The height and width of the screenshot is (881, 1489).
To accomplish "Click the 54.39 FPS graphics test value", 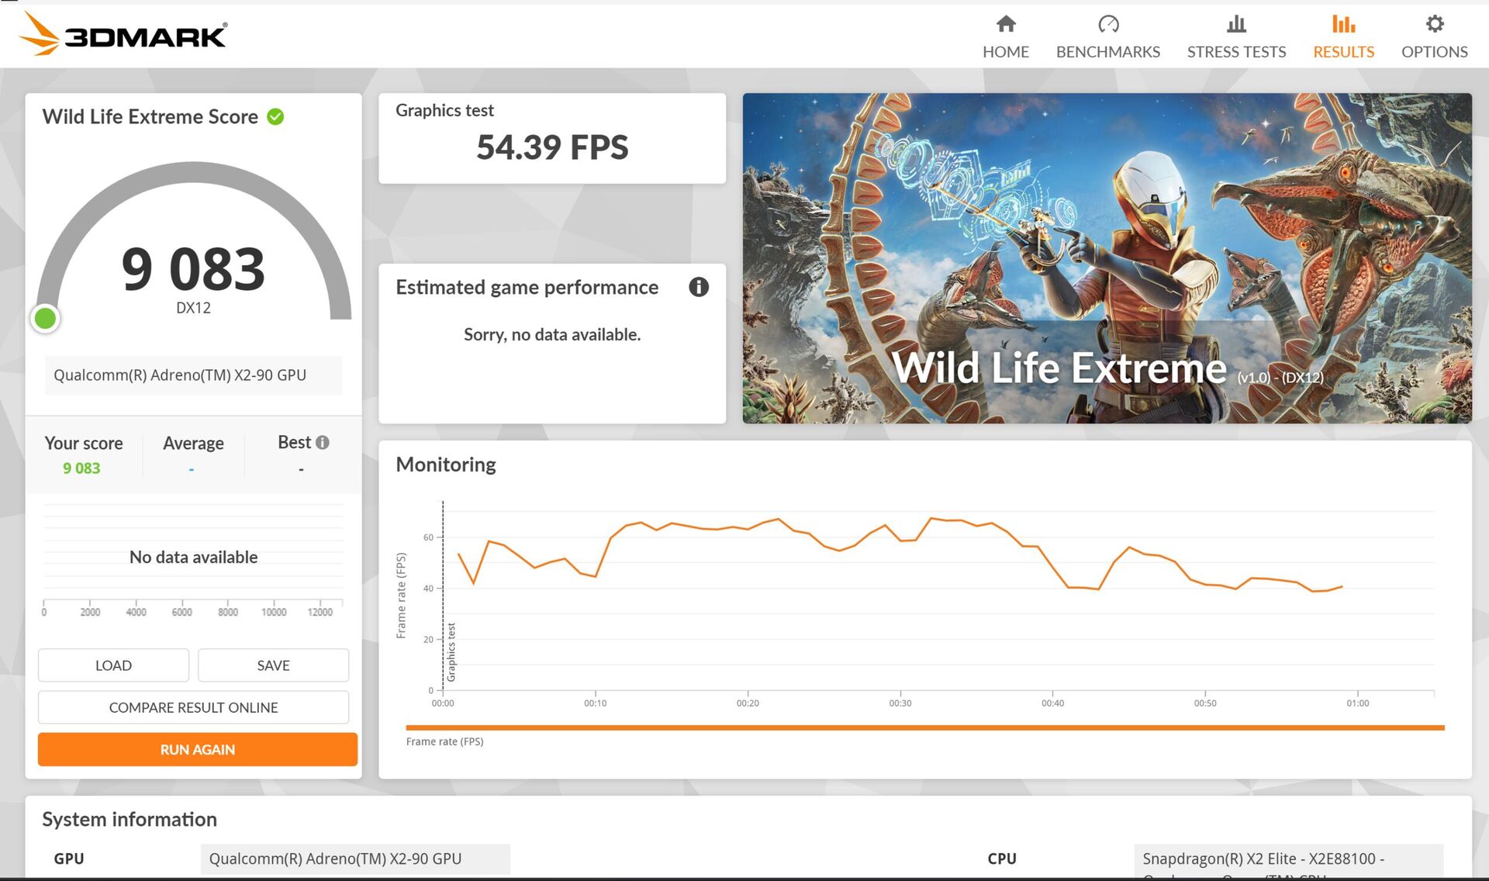I will click(552, 147).
